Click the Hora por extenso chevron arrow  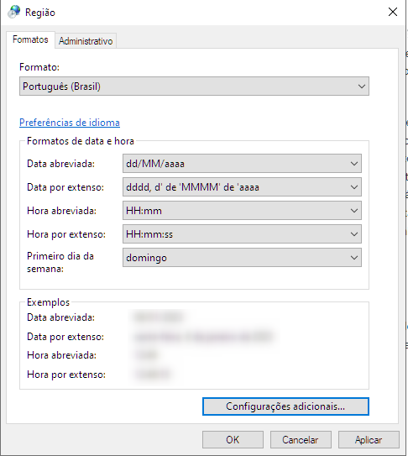(x=354, y=234)
